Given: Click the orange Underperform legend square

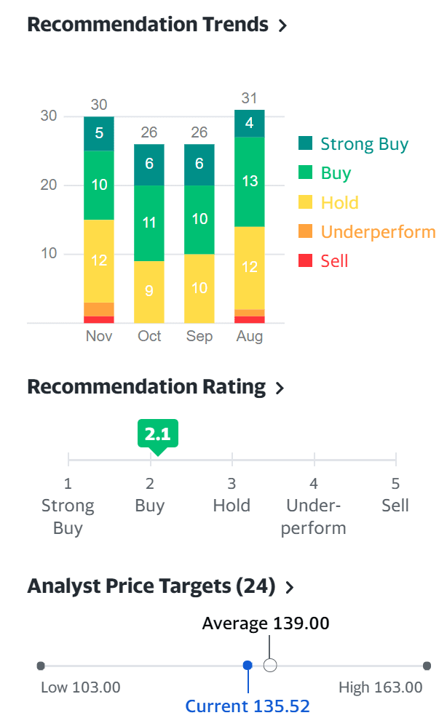Looking at the screenshot, I should pyautogui.click(x=306, y=231).
